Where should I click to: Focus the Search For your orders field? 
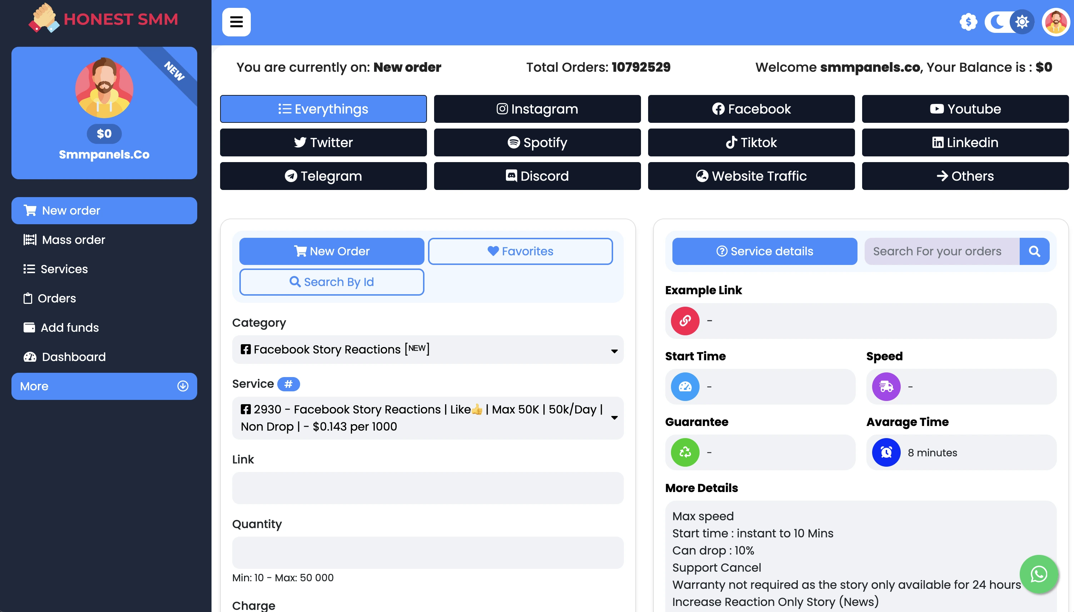(942, 251)
